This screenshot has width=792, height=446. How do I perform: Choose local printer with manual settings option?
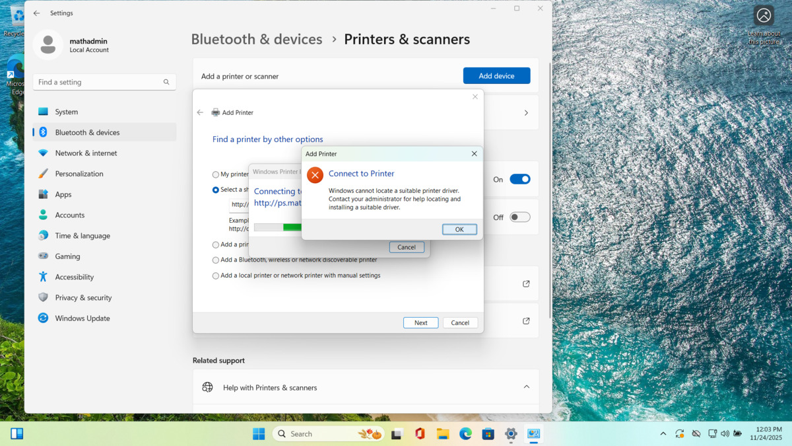216,276
